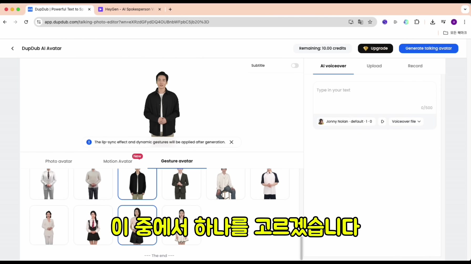The height and width of the screenshot is (264, 471).
Task: Click the Upgrade button
Action: (x=375, y=49)
